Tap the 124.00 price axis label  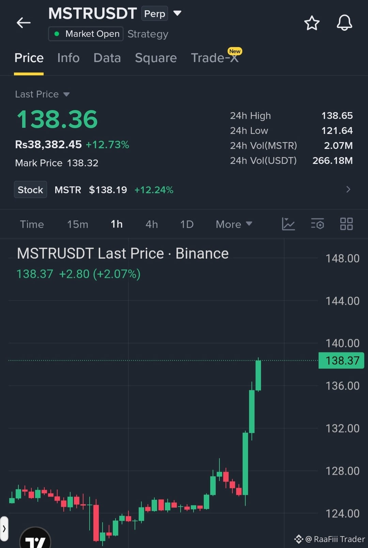point(342,513)
